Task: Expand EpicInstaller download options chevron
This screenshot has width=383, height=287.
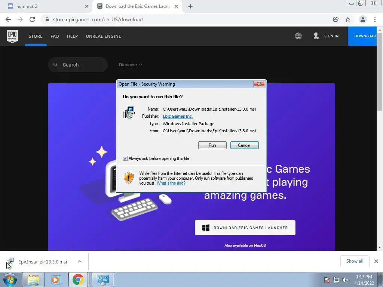Action: 80,262
